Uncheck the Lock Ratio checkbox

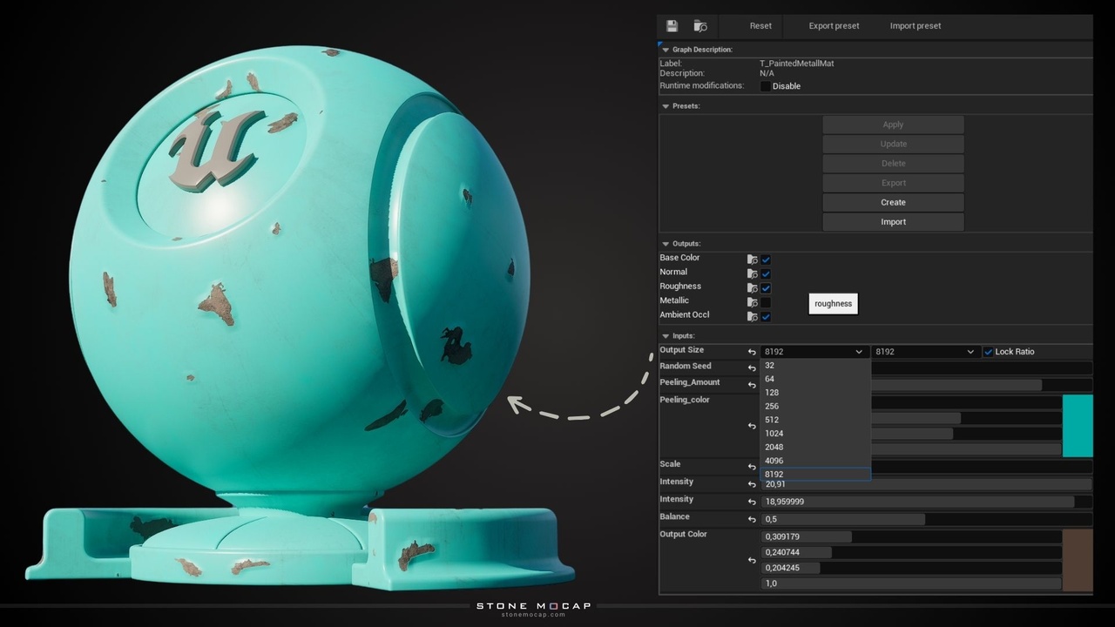coord(988,352)
